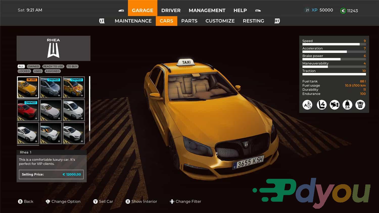The height and width of the screenshot is (213, 379).
Task: Click the engine icon in stats panel
Action: [x=360, y=105]
